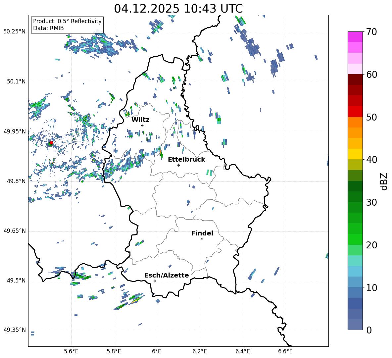Click the red radar site marker

pos(51,143)
